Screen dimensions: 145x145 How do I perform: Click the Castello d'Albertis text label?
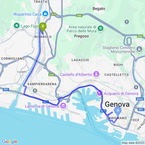click(76, 74)
